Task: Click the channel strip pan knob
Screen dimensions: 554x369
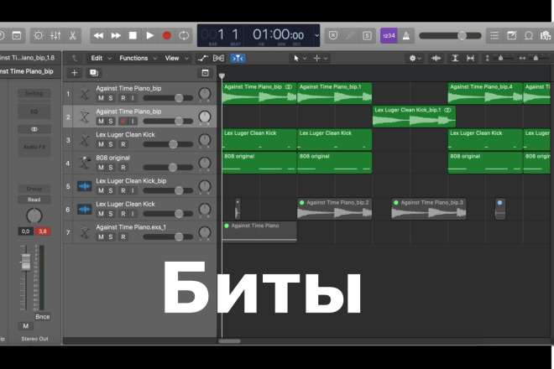Action: pos(34,216)
